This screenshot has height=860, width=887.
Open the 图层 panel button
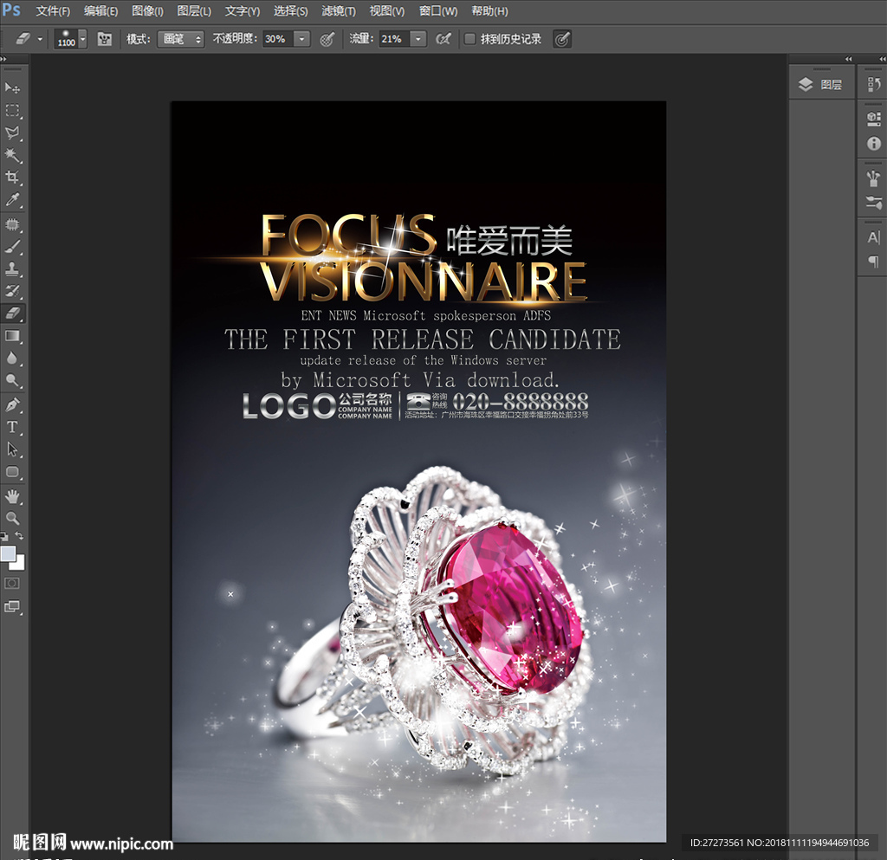coord(821,84)
